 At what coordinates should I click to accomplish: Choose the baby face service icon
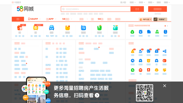tap(156, 70)
